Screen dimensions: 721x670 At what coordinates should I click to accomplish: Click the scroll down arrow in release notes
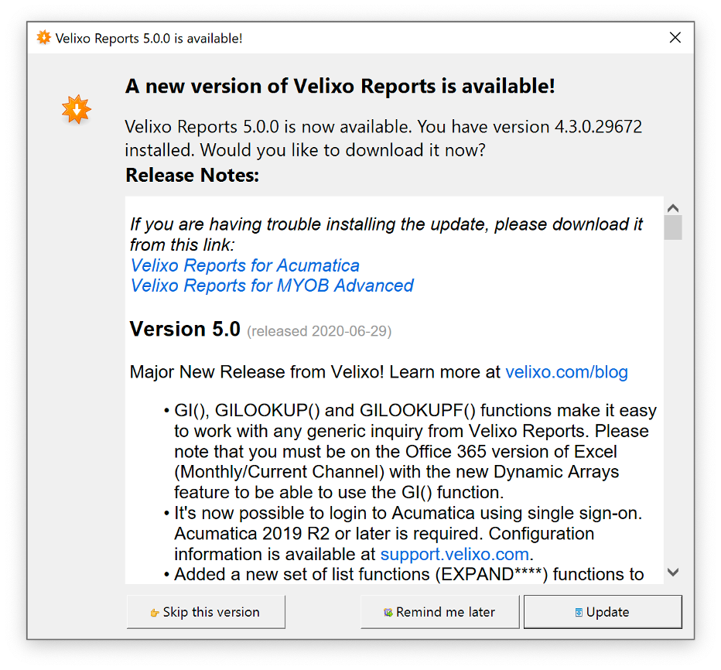(673, 573)
